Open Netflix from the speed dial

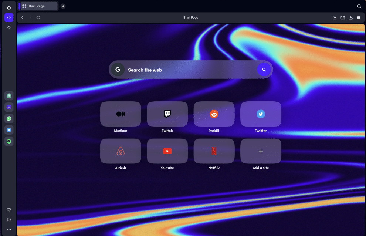214,151
